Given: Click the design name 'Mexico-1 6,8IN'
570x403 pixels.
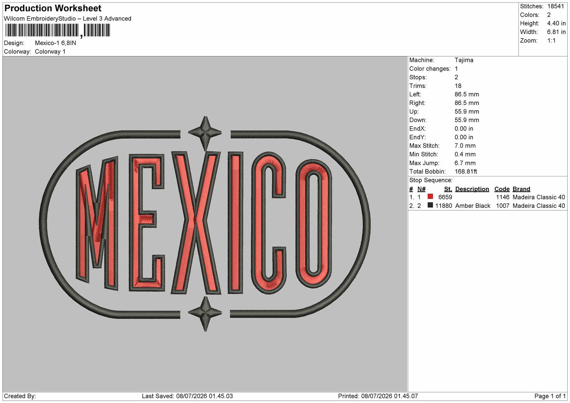Looking at the screenshot, I should [x=56, y=43].
